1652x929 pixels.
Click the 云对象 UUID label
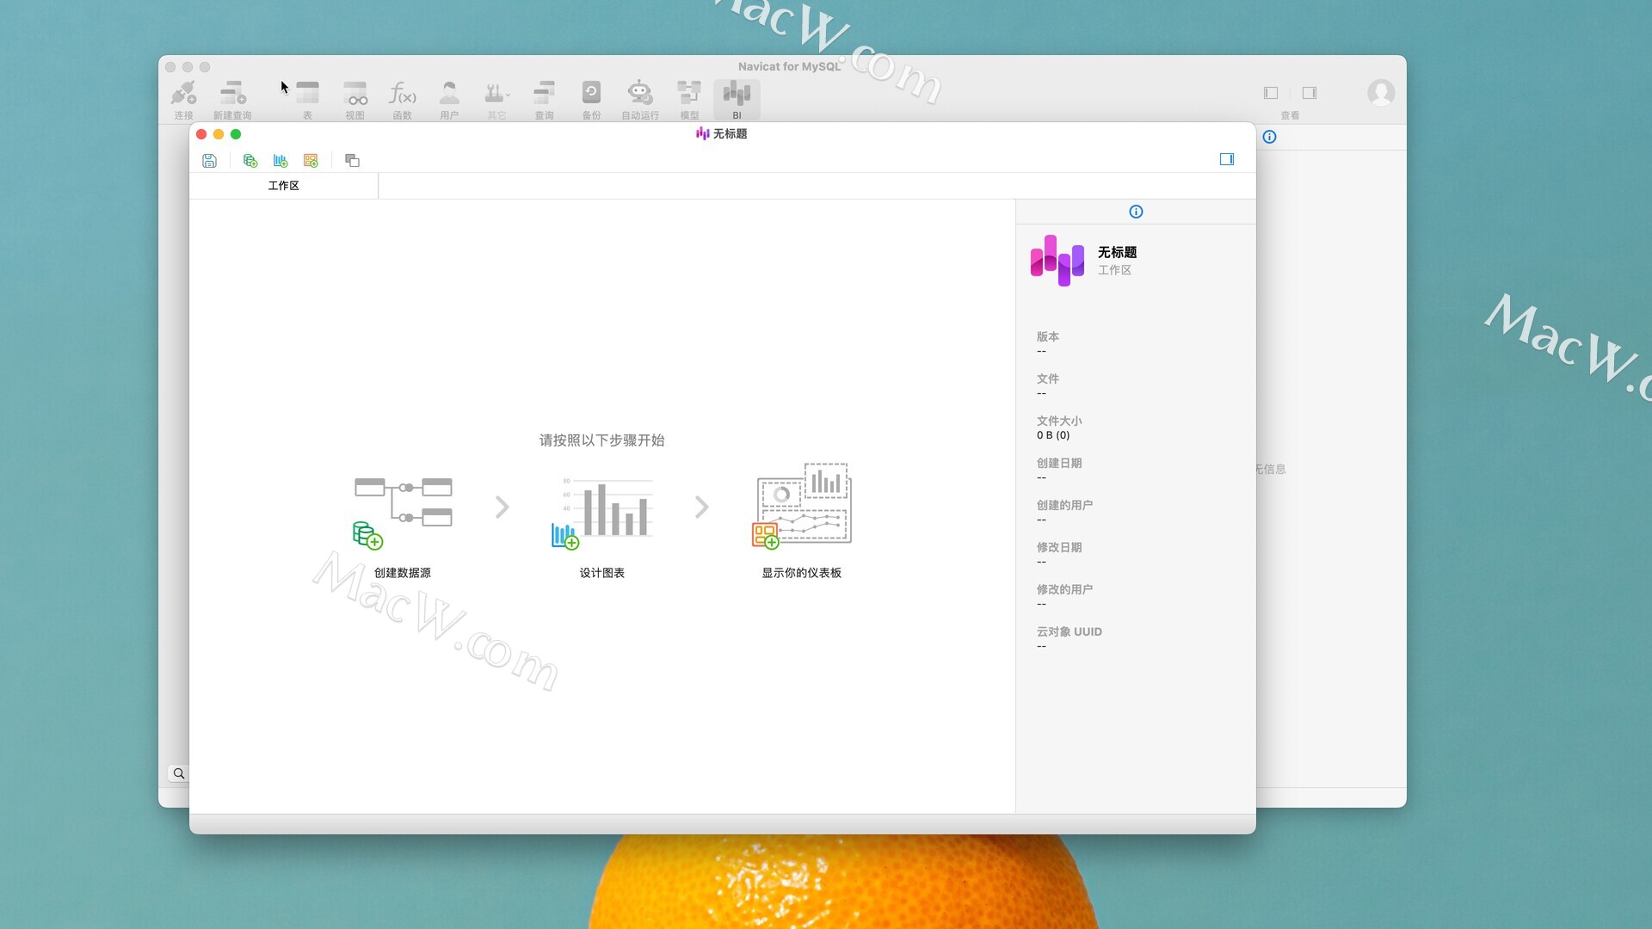pos(1069,631)
